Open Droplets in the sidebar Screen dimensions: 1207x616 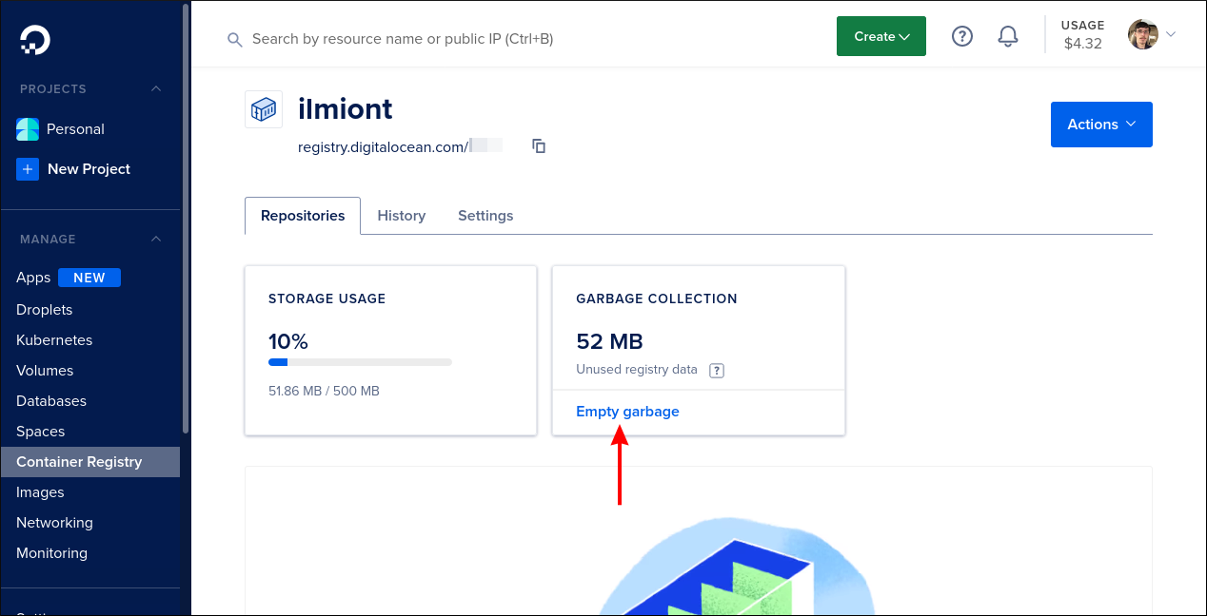click(45, 310)
